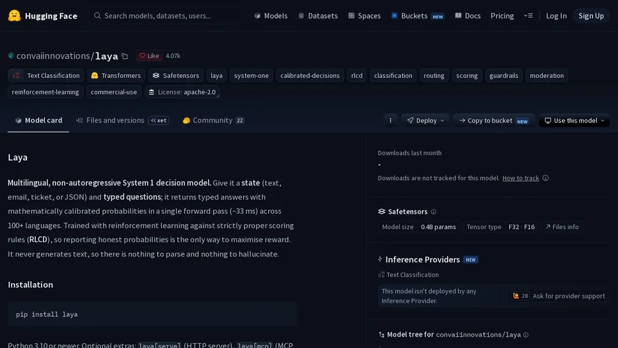Click the Spaces navbar item
This screenshot has width=618, height=348.
point(364,16)
